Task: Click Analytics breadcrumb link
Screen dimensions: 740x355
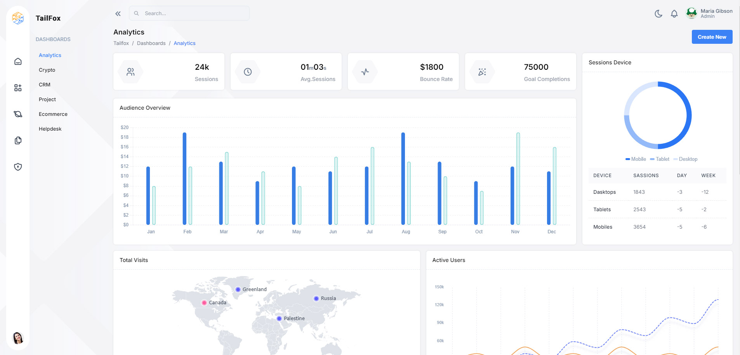Action: click(184, 43)
